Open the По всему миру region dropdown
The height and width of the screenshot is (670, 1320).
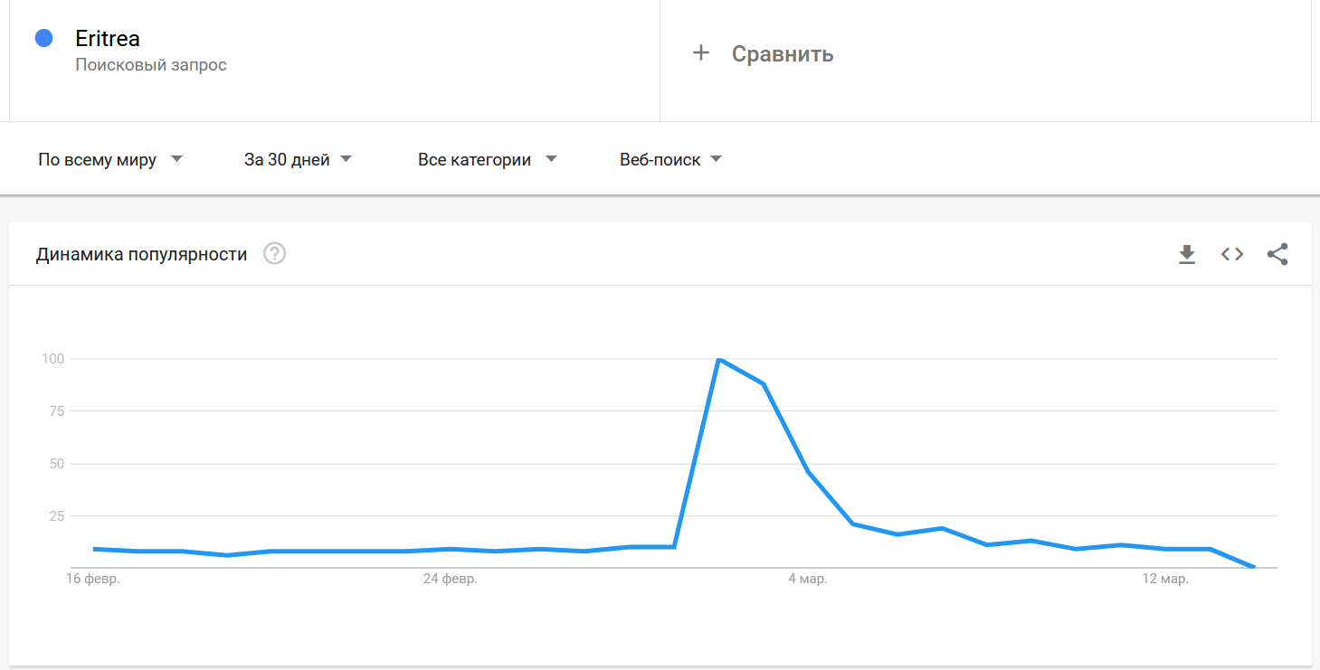[110, 160]
